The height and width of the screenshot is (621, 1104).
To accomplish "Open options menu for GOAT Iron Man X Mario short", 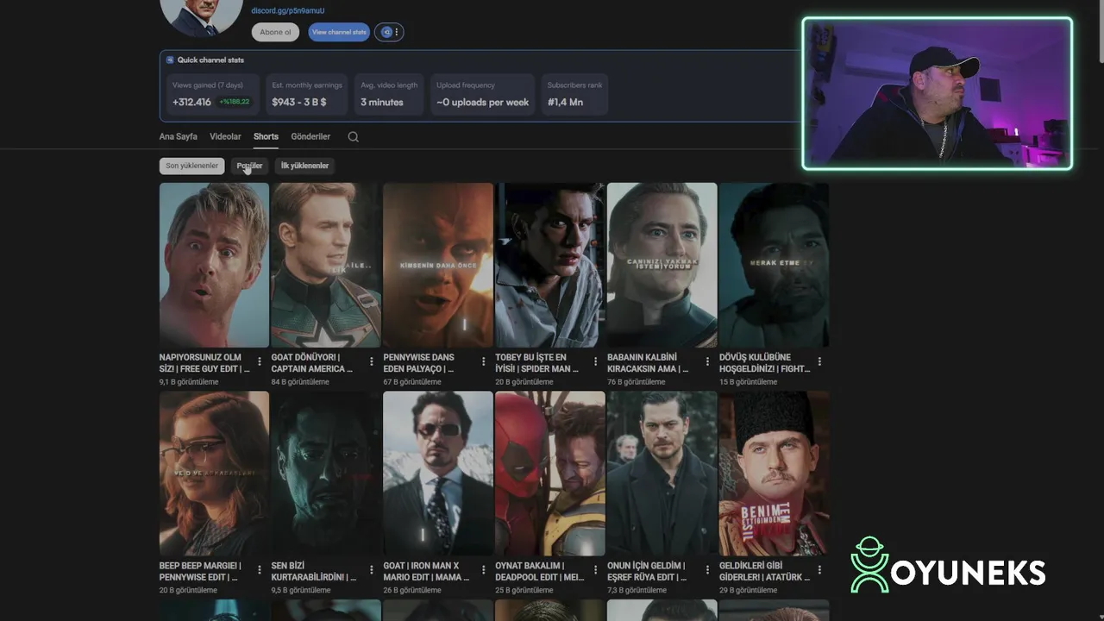I will (484, 571).
